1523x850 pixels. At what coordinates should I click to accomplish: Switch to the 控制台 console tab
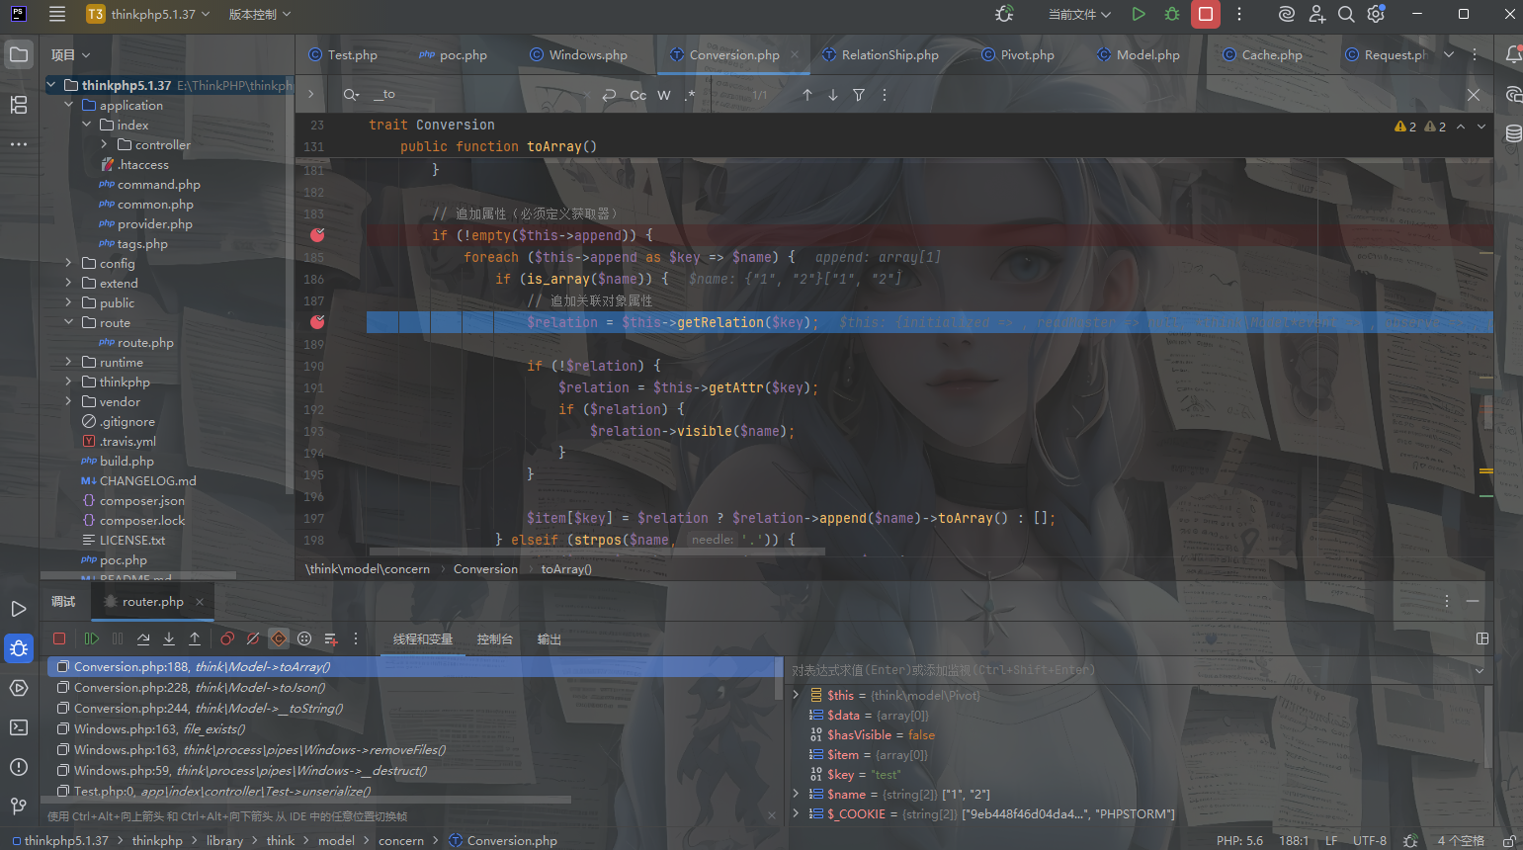[494, 639]
